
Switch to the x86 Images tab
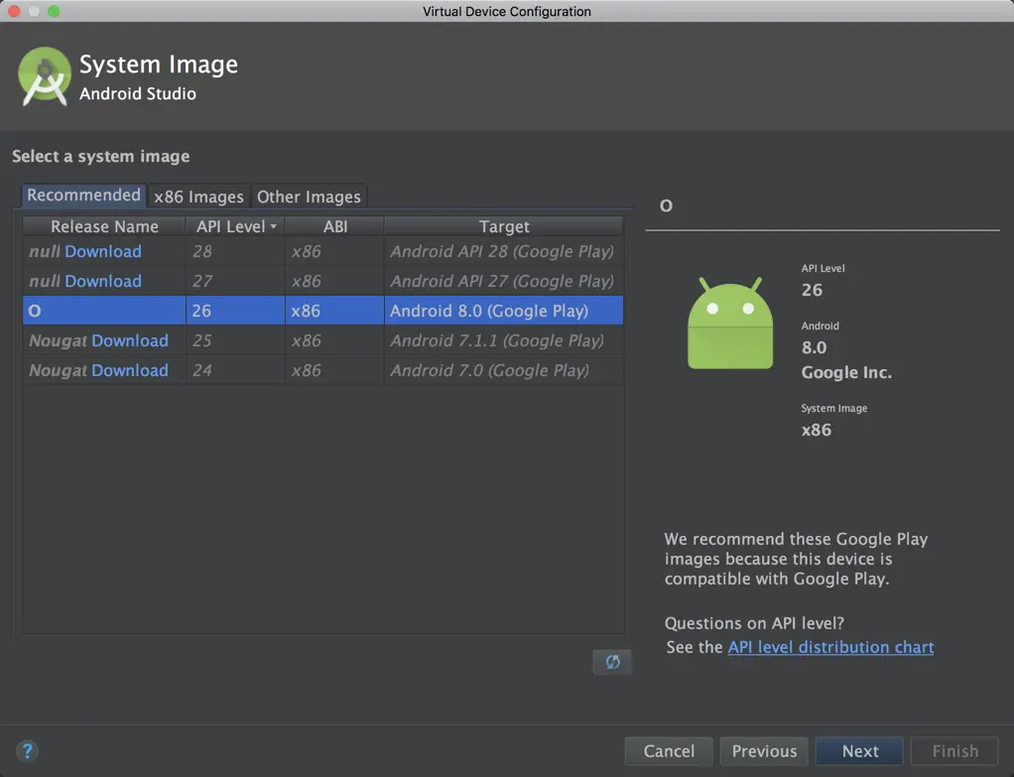click(198, 196)
